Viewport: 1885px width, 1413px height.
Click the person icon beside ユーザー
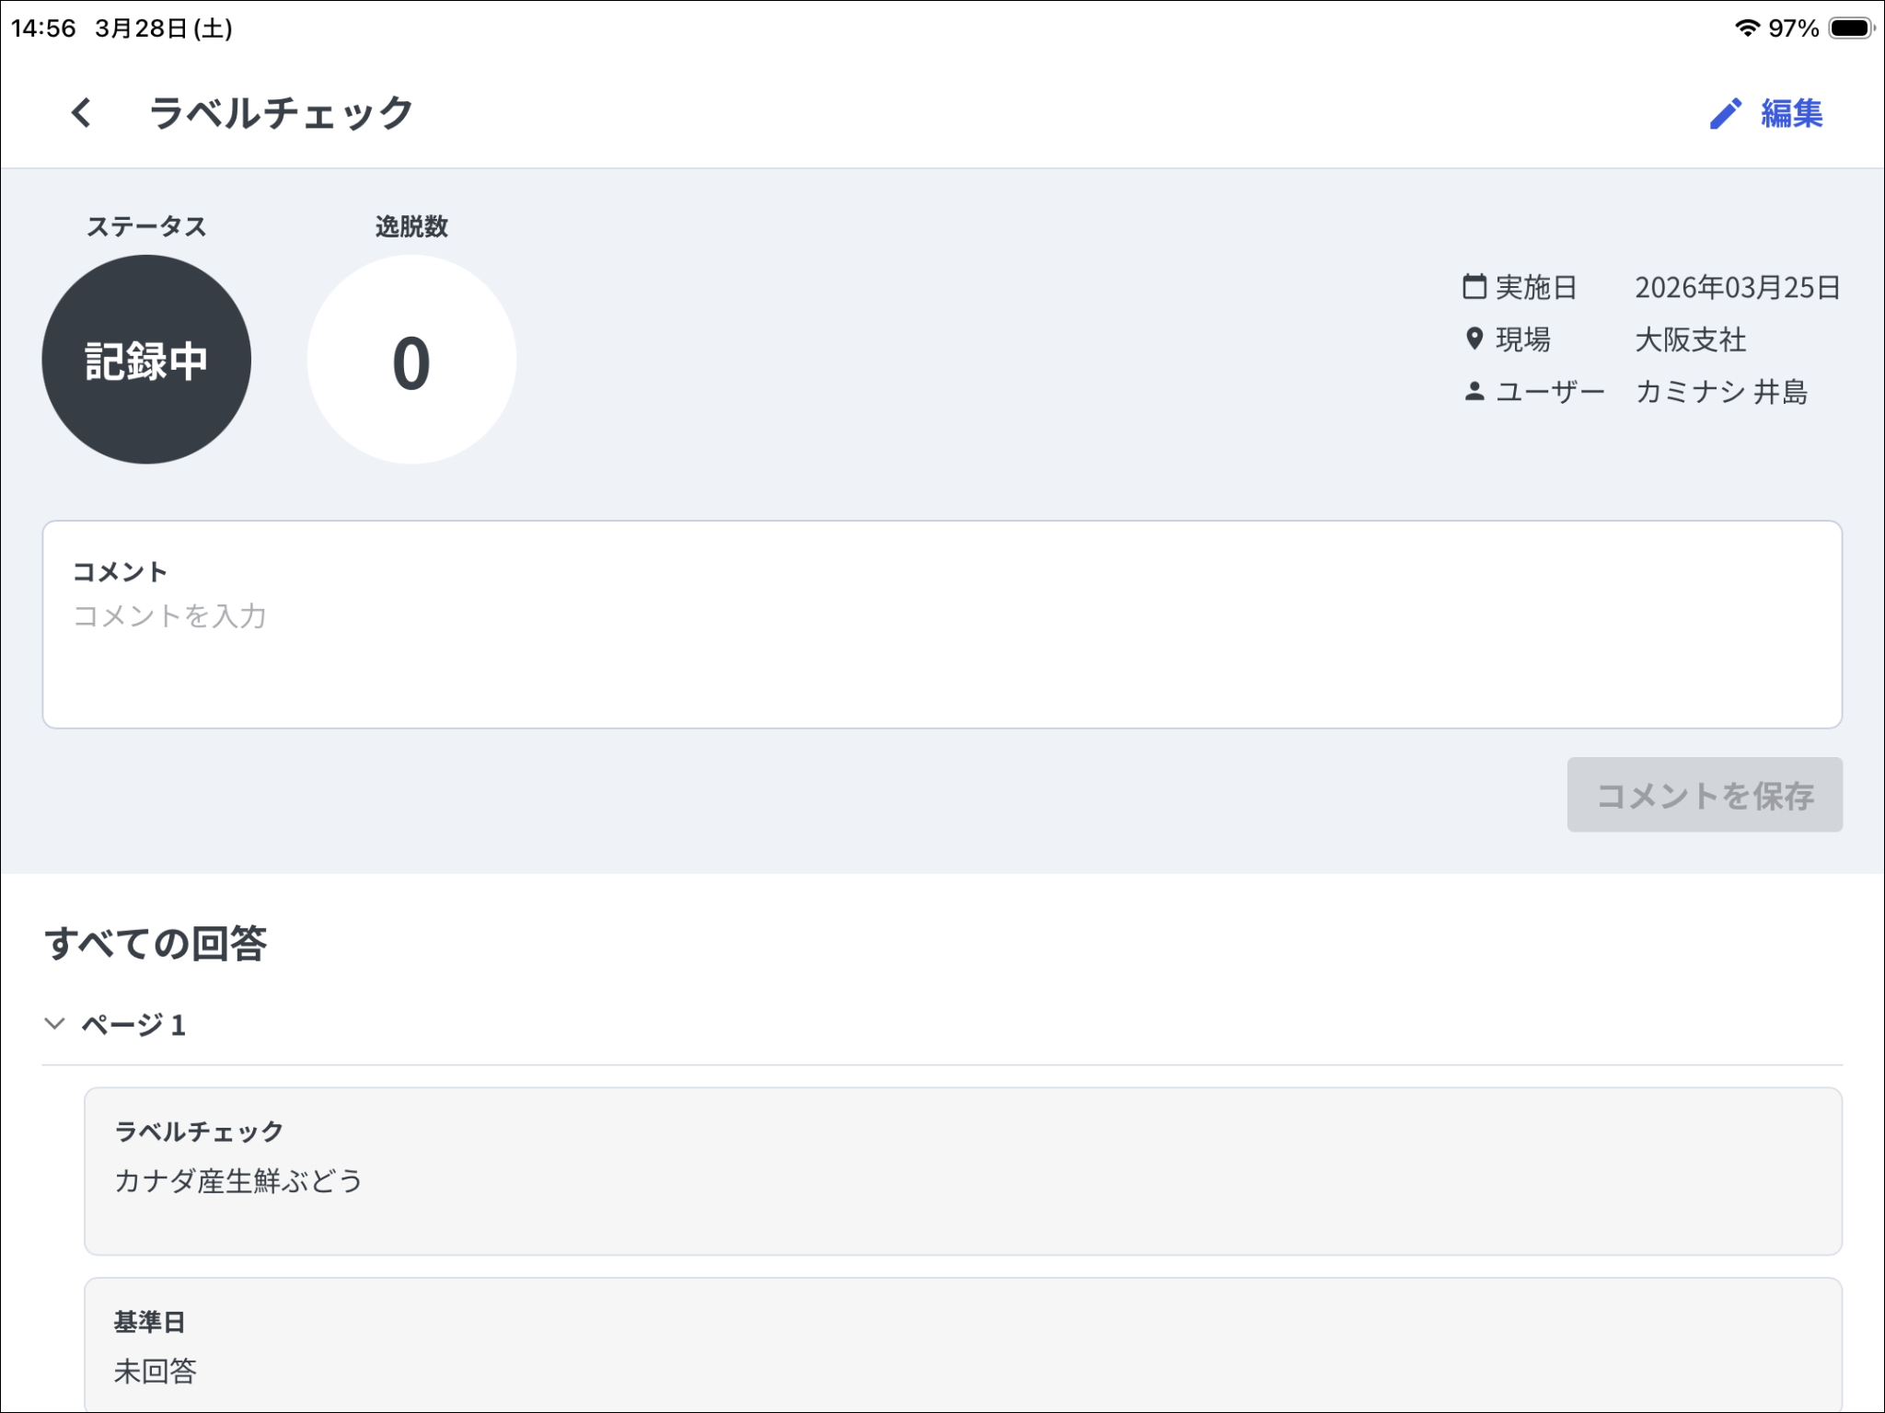click(x=1474, y=392)
